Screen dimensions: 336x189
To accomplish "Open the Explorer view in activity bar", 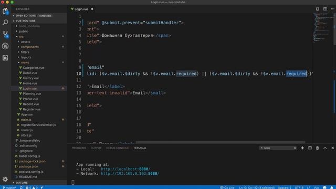I will (x=5, y=11).
